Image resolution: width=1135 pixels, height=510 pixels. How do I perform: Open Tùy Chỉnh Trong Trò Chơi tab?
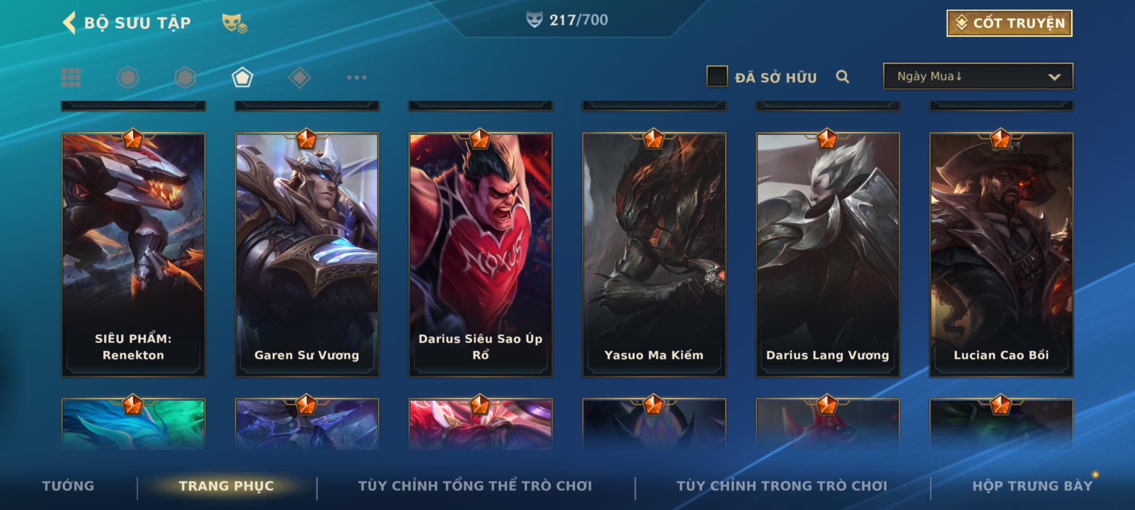pos(782,486)
